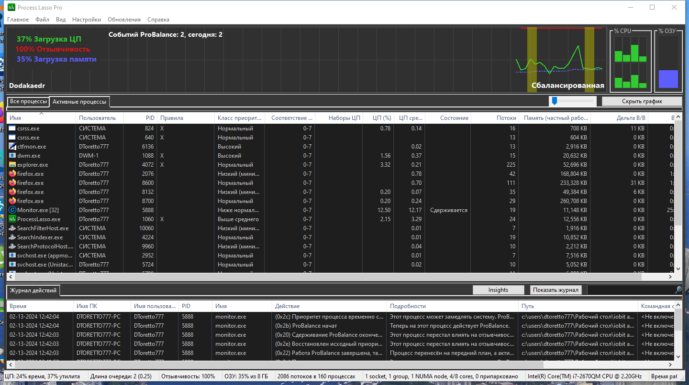Switch to the Активные процессы tab
Screen dimensions: 689x385
pos(80,102)
